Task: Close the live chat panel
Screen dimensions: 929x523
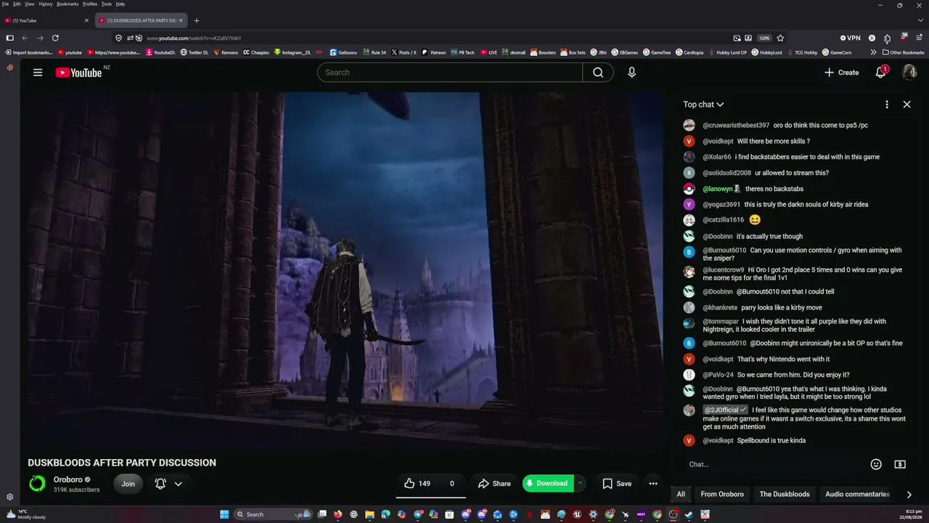Action: [907, 105]
